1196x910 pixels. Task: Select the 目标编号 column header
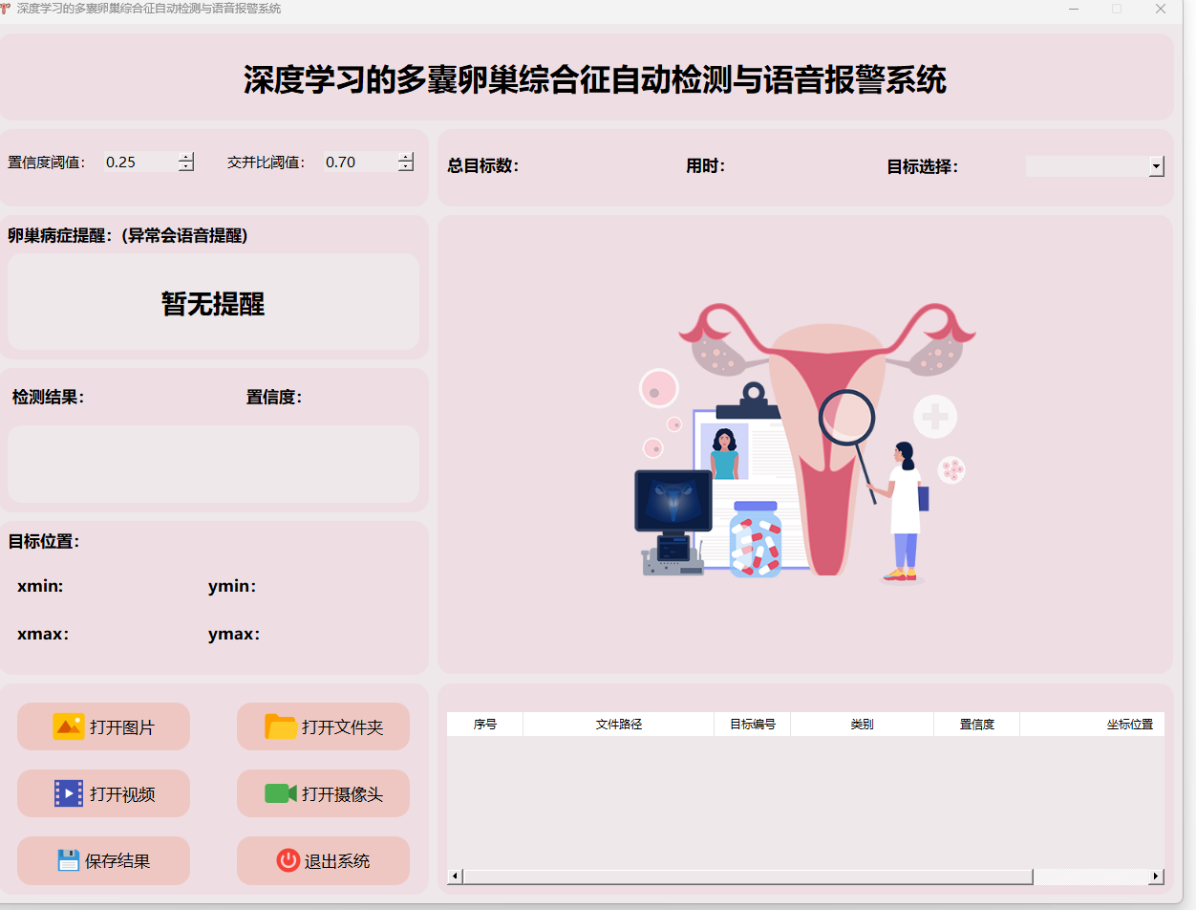pyautogui.click(x=753, y=725)
